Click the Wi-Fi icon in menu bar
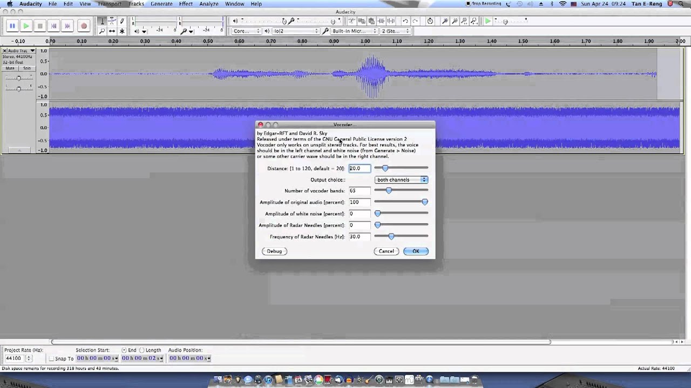The height and width of the screenshot is (388, 691). (x=563, y=4)
